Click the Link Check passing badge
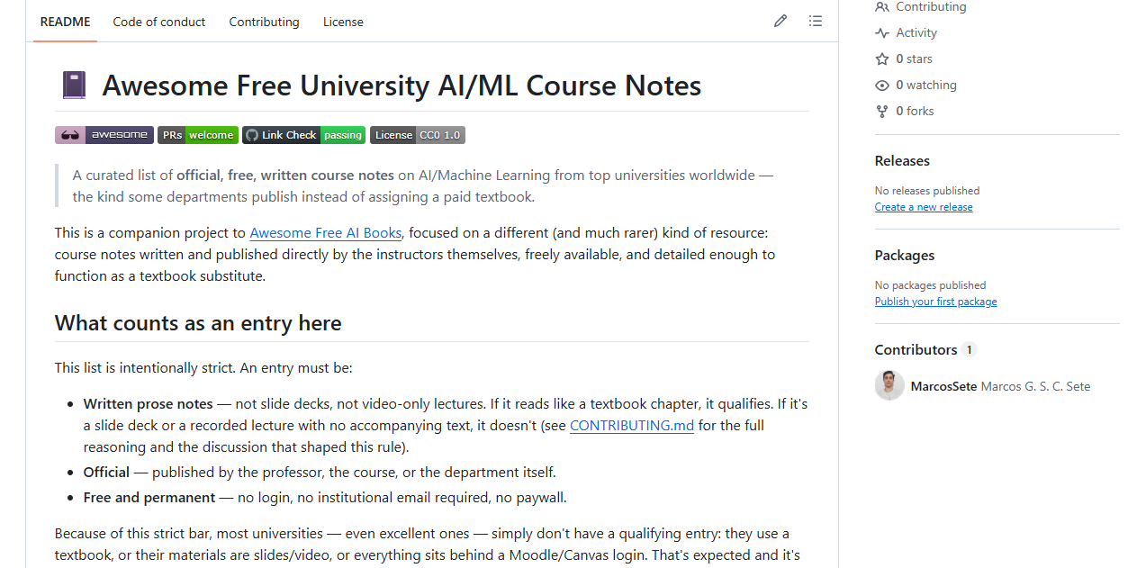 point(304,135)
